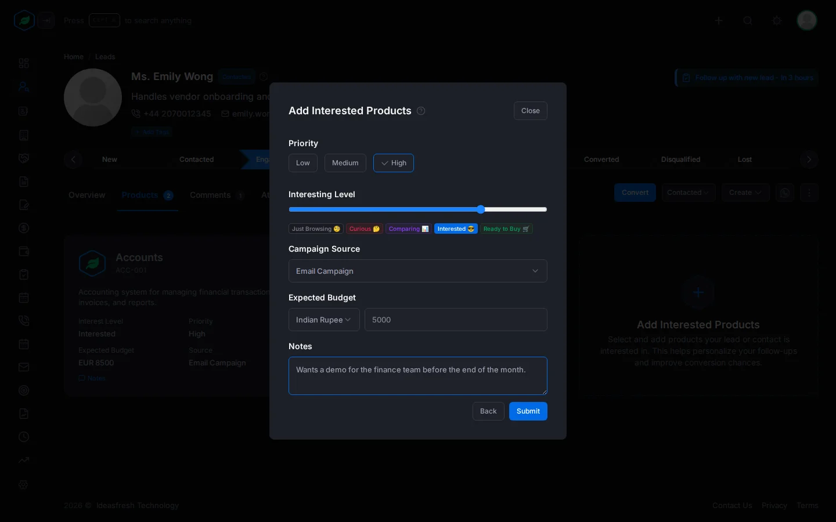Expand the Create dropdown button
Viewport: 836px width, 522px height.
(745, 193)
